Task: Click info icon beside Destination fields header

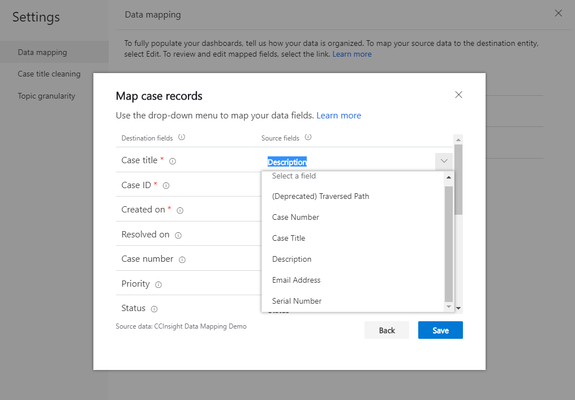Action: [x=182, y=138]
